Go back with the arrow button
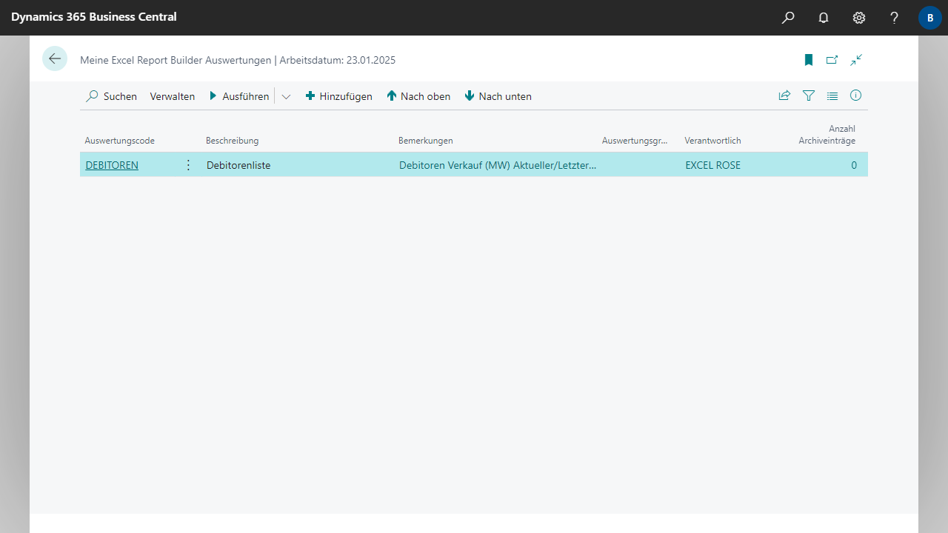948x533 pixels. click(55, 58)
